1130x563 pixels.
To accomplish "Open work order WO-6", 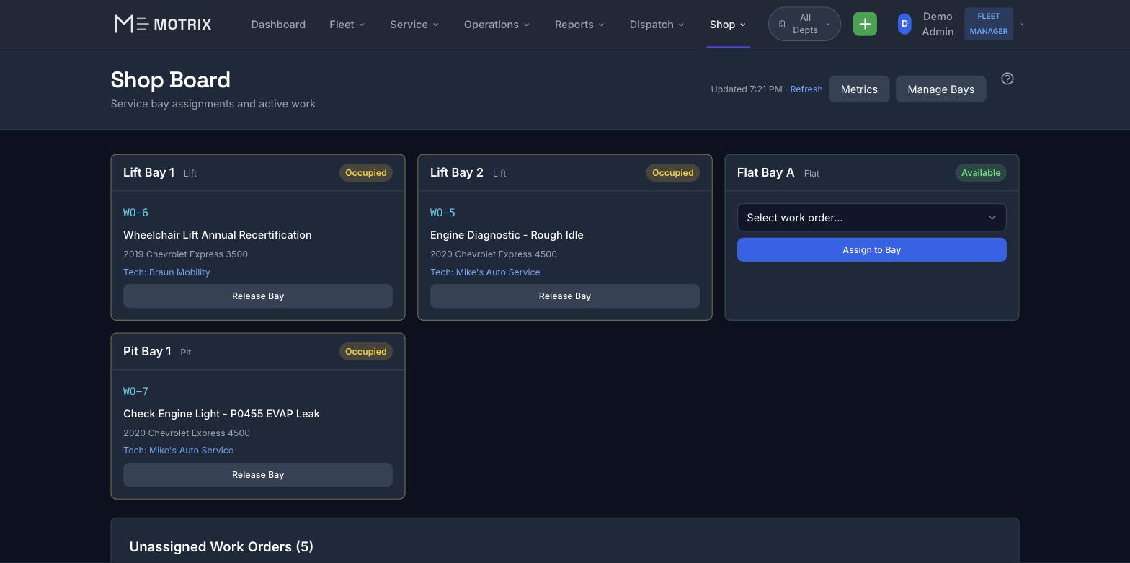I will (x=135, y=213).
